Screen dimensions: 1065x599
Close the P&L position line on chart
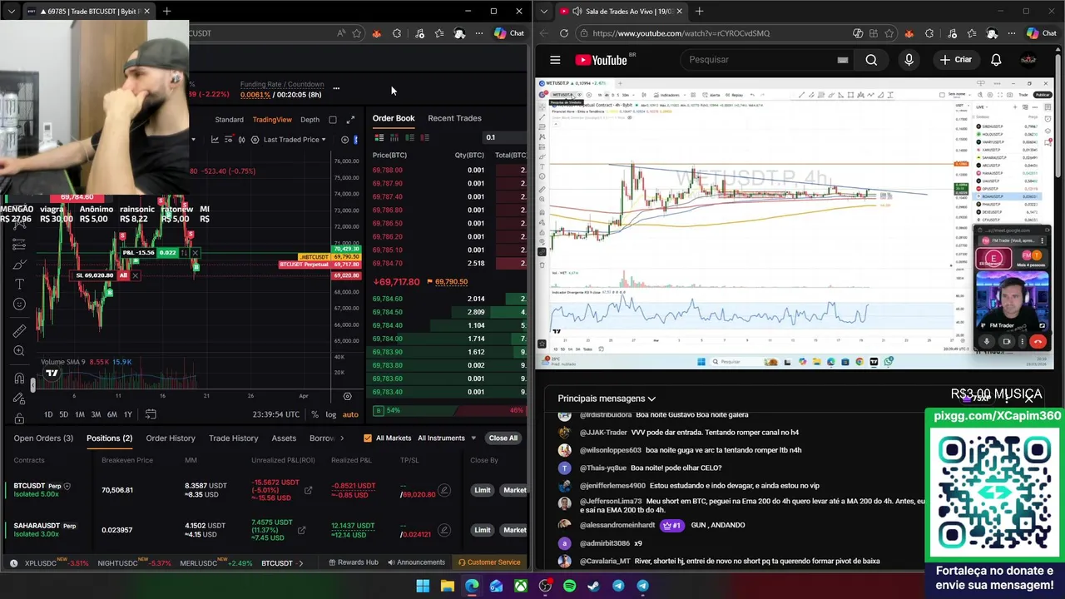(195, 253)
